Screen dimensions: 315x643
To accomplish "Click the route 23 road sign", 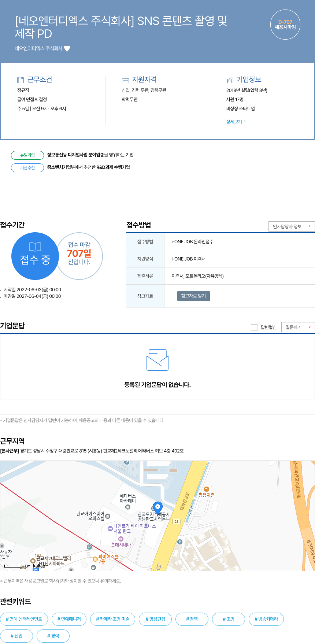I will (177, 521).
